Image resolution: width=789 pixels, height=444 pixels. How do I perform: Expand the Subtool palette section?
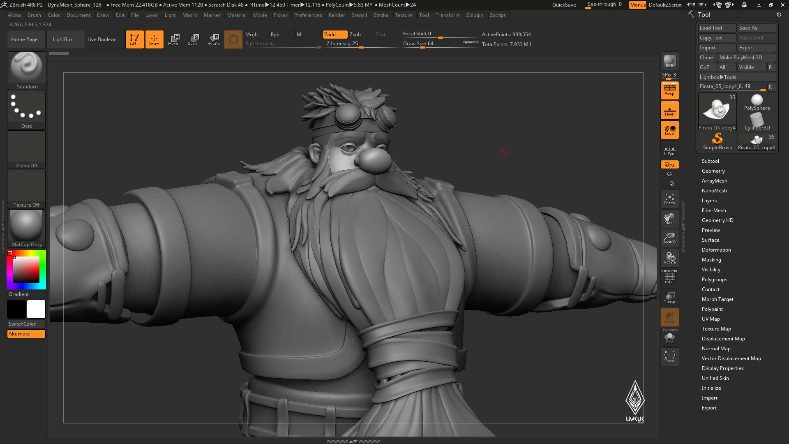point(710,161)
